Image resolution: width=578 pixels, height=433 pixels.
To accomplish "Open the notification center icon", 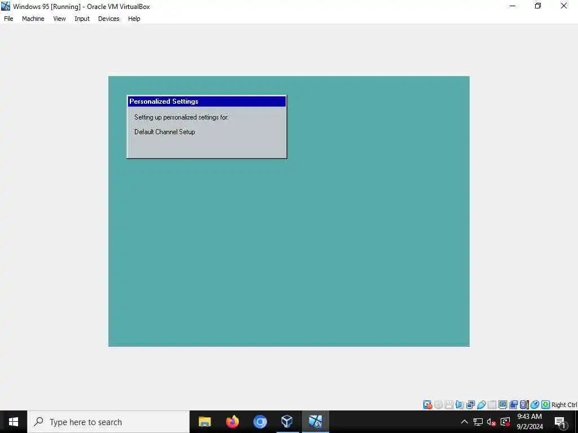I will click(x=560, y=422).
